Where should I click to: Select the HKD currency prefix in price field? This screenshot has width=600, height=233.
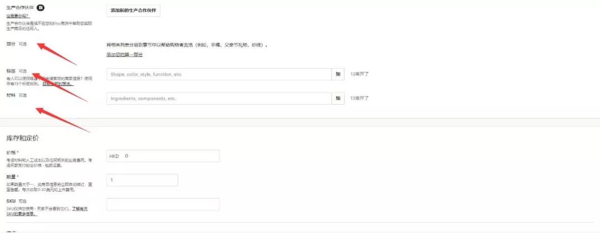tap(114, 156)
